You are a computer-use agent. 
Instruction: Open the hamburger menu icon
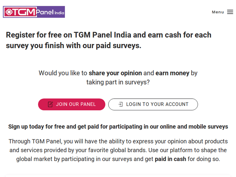point(230,12)
